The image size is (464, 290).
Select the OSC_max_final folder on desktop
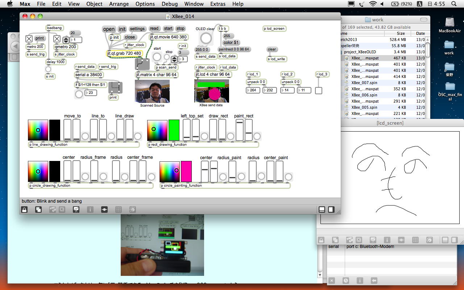coord(450,86)
